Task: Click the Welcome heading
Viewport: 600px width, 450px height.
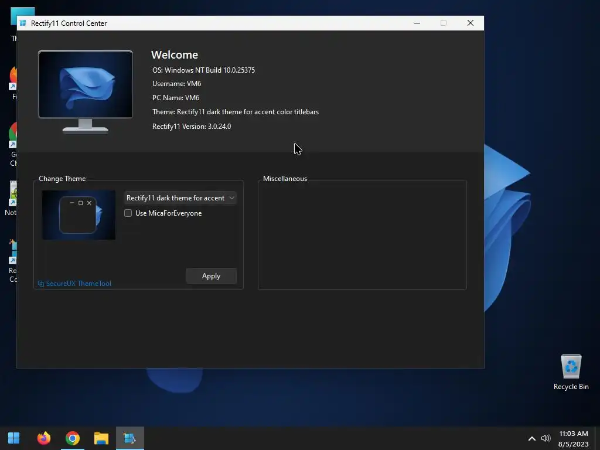Action: [175, 54]
